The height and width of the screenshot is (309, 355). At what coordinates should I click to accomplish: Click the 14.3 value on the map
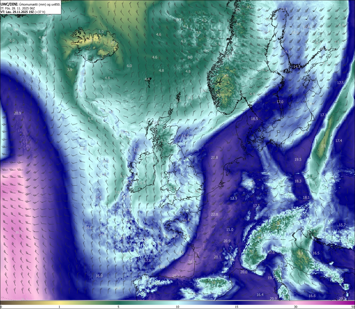297,67
